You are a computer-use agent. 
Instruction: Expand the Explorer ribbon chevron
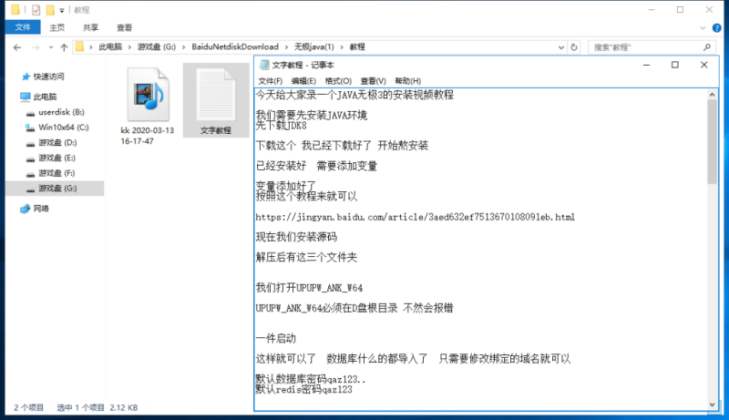point(703,28)
